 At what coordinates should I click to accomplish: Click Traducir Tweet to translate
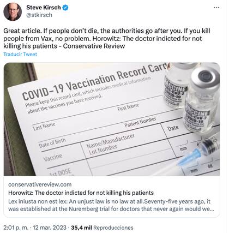click(x=20, y=54)
